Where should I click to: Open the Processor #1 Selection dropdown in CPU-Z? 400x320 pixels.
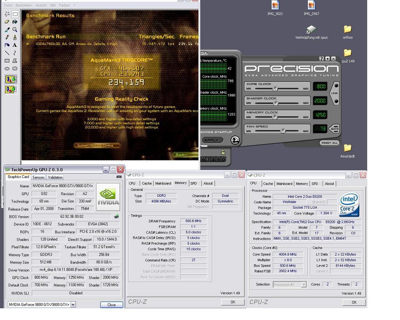pyautogui.click(x=304, y=284)
